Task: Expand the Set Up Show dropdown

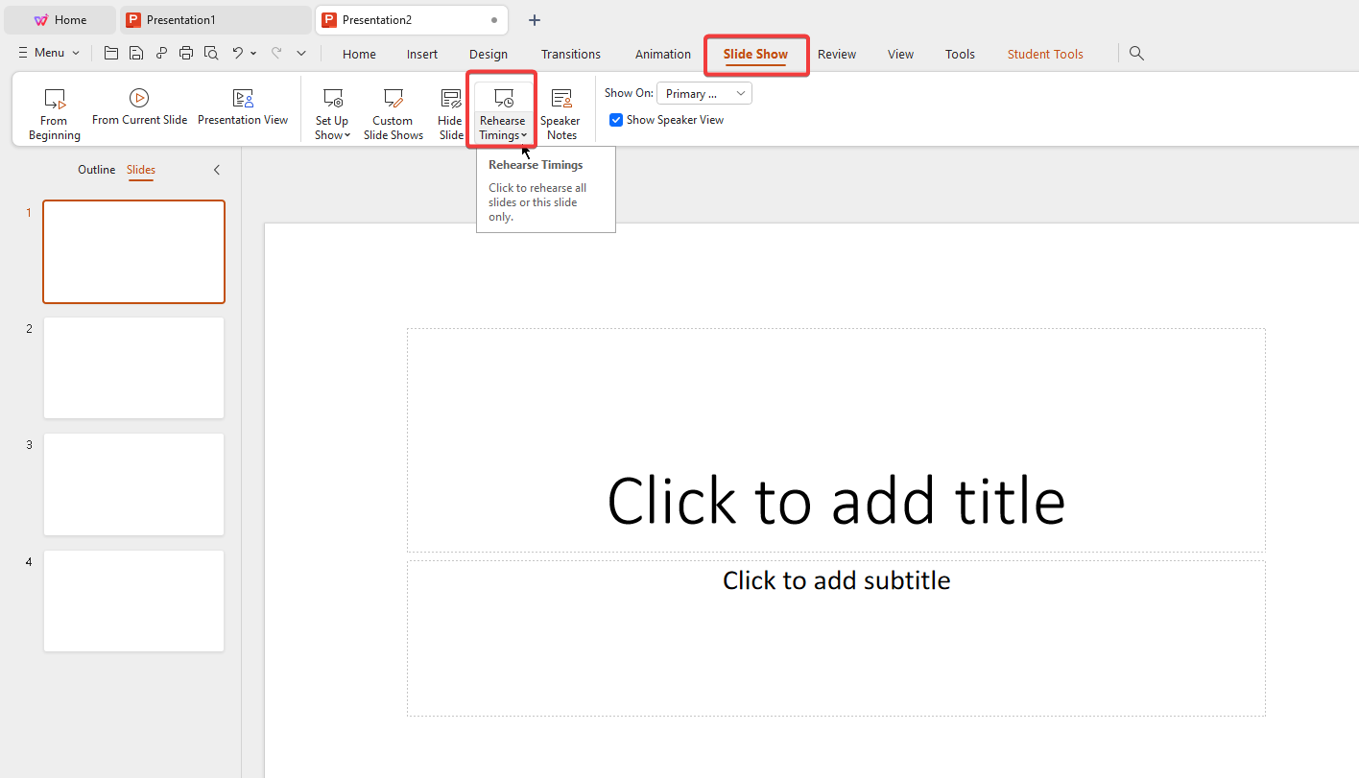Action: pos(346,135)
